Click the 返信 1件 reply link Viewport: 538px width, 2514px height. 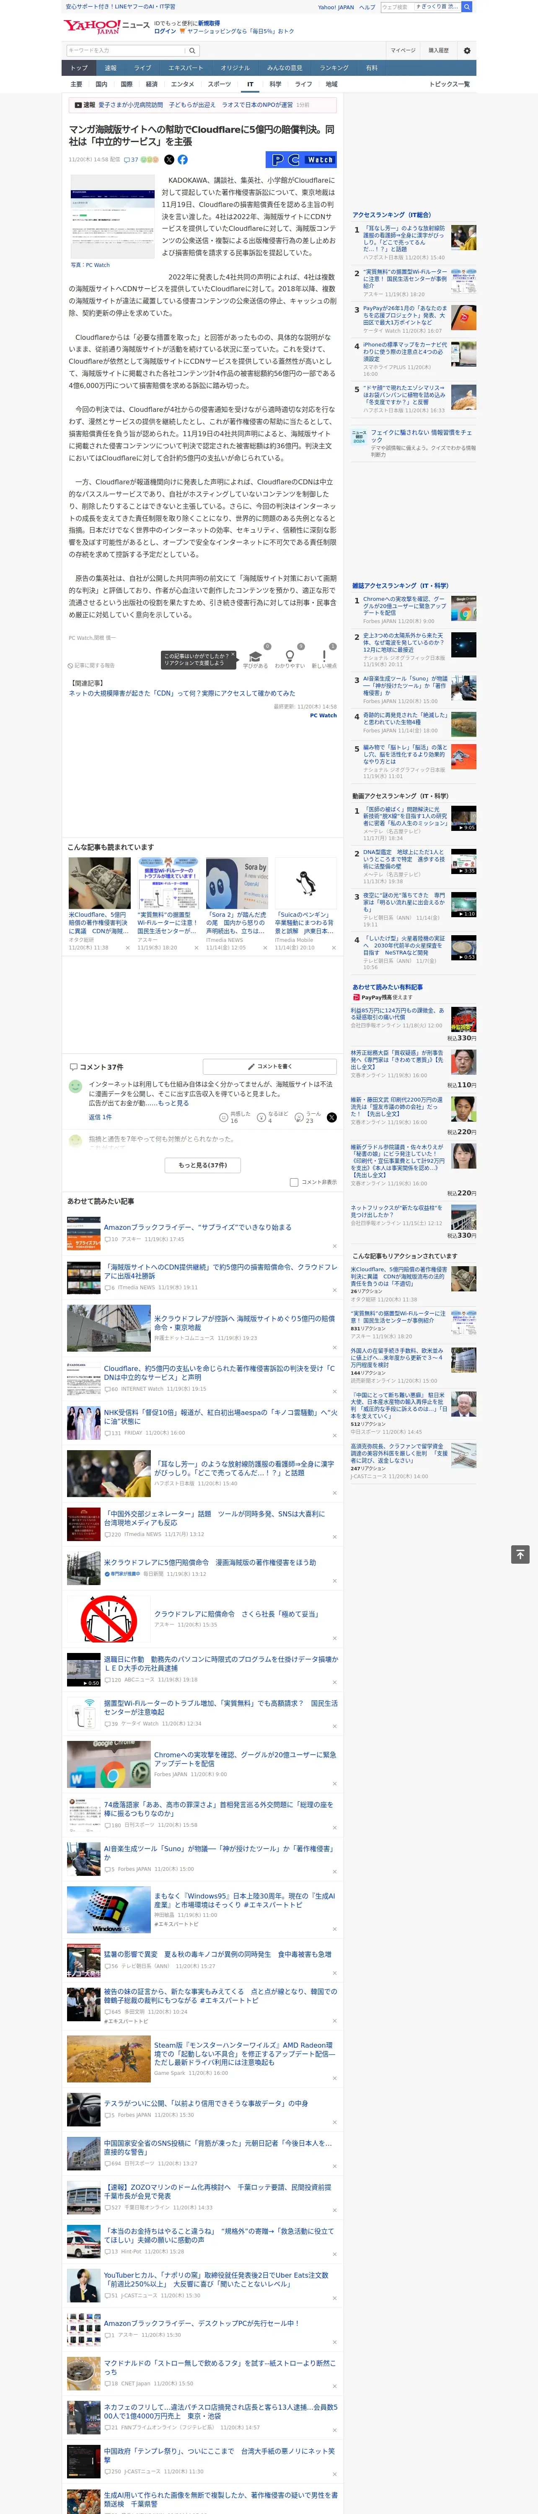pos(100,1117)
